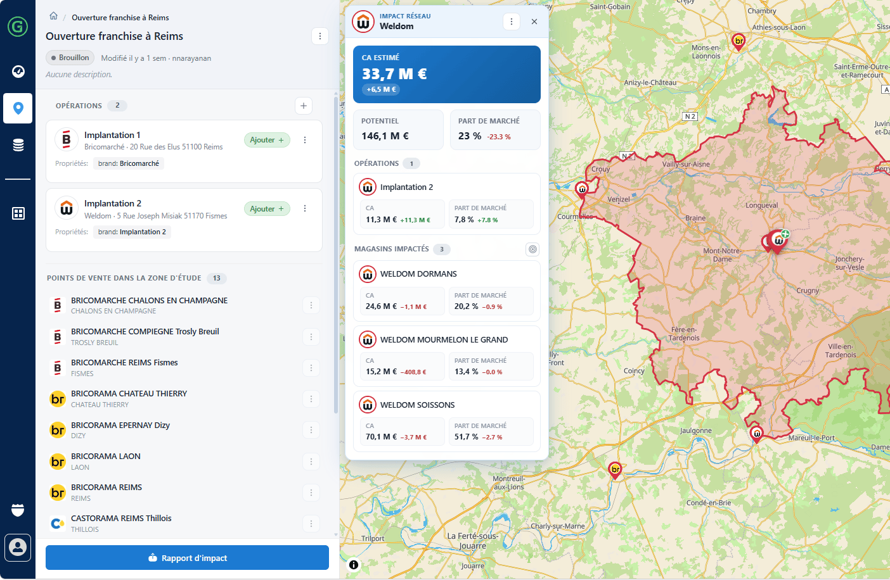Click the POTENTIEL 146,1 M € card
Screen dimensions: 890x580
398,130
